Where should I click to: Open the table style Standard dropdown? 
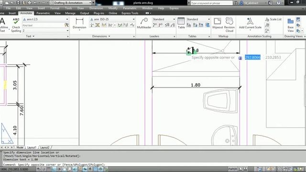tap(198, 19)
